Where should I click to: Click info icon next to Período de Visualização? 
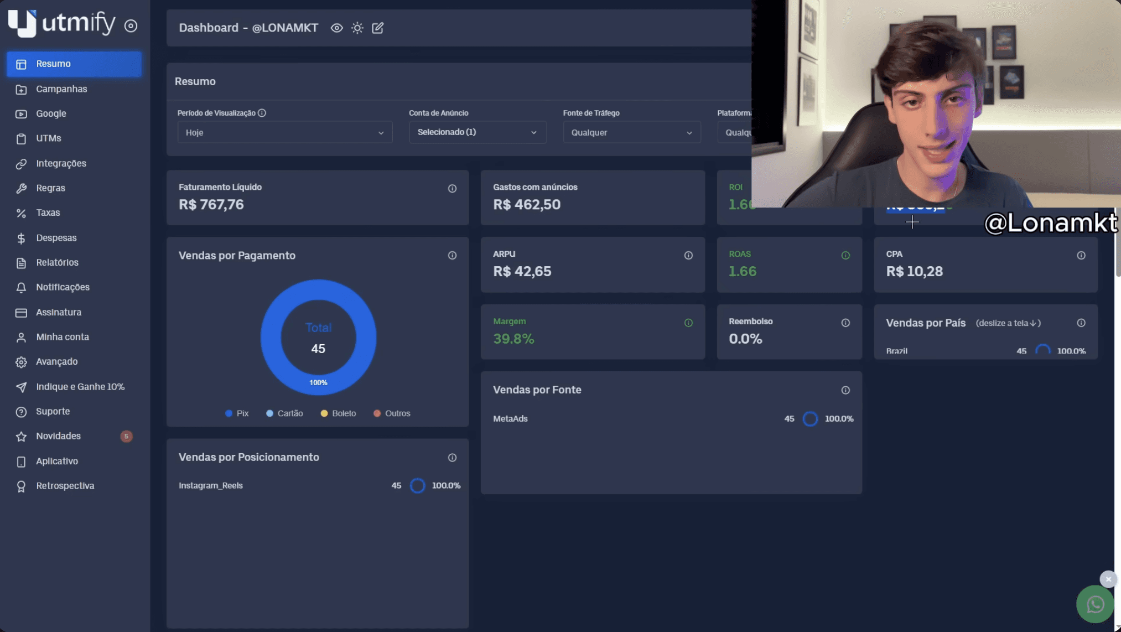(x=262, y=113)
